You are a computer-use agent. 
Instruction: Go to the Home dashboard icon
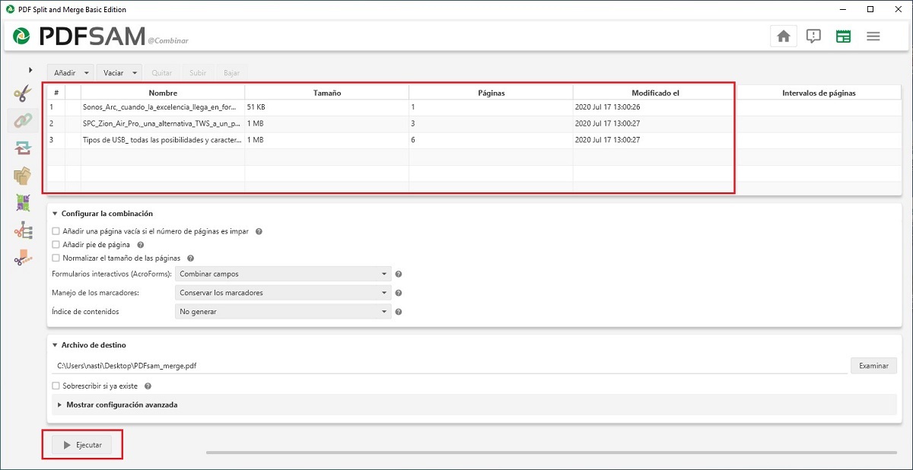783,37
